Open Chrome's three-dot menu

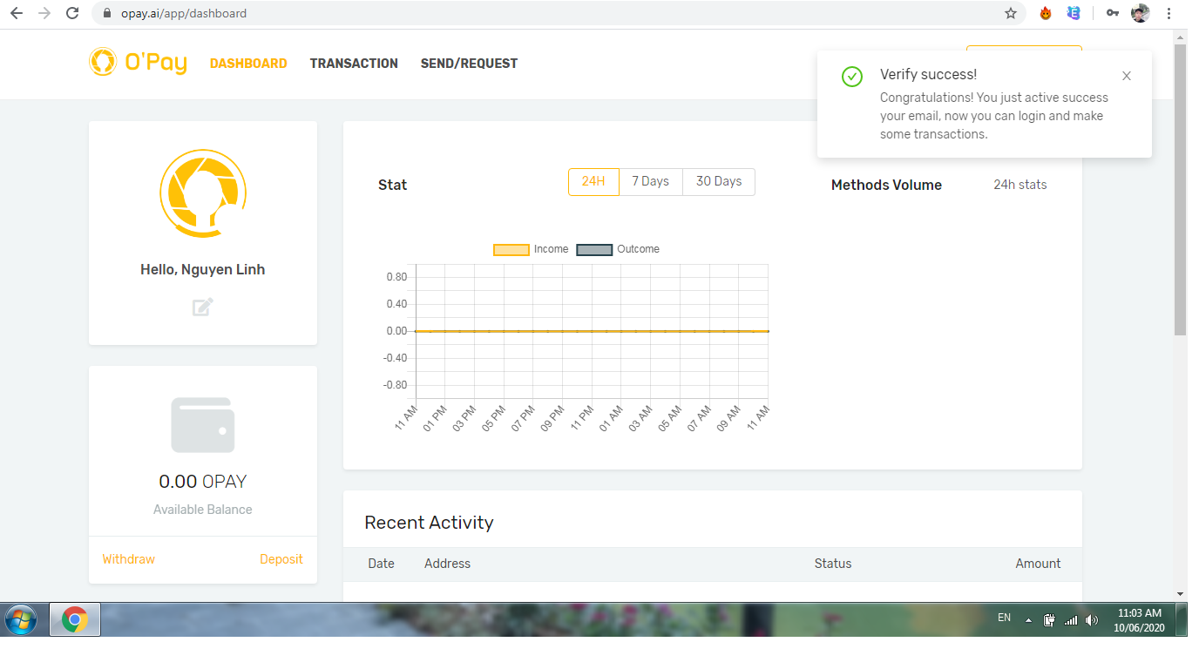click(x=1168, y=13)
